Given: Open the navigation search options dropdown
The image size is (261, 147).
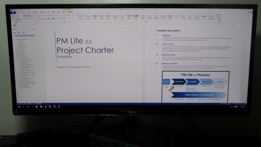Looking at the screenshot, I should pos(34,29).
